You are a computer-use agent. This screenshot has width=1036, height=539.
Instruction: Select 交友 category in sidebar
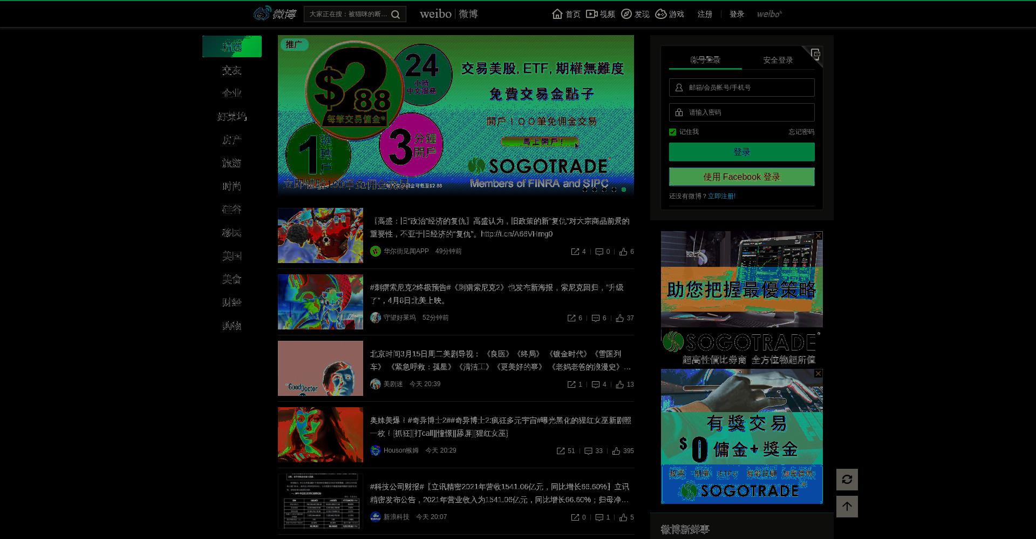click(x=232, y=70)
